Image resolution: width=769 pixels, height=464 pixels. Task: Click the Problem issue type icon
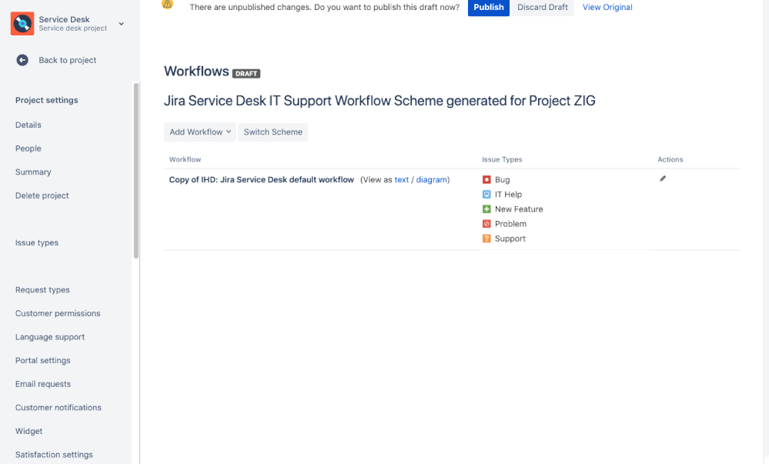[487, 223]
